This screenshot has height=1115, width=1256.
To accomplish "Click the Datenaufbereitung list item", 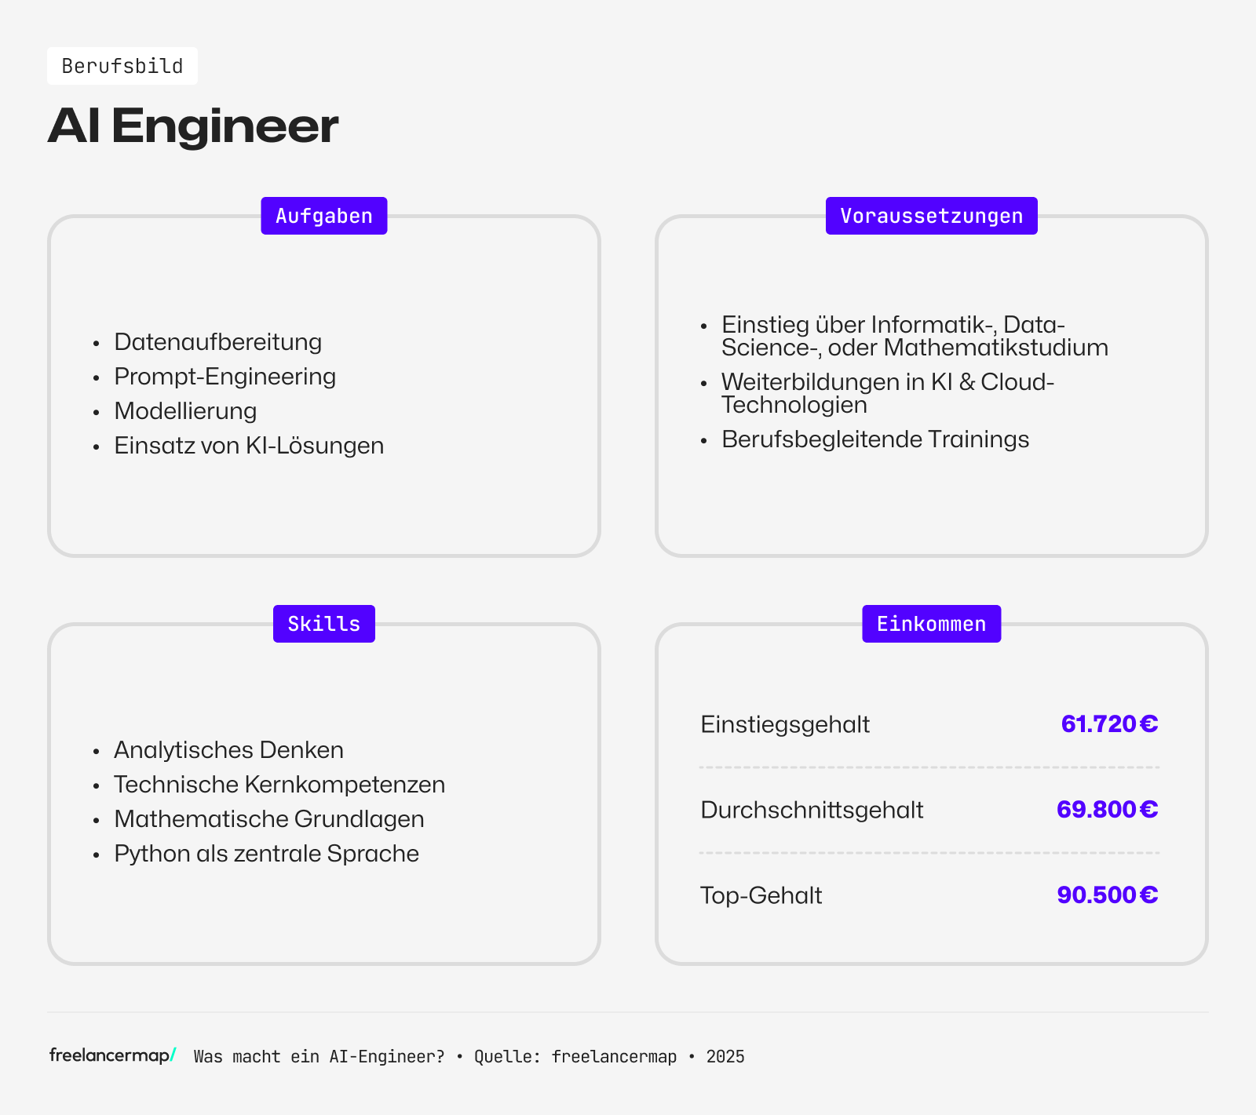I will click(217, 342).
